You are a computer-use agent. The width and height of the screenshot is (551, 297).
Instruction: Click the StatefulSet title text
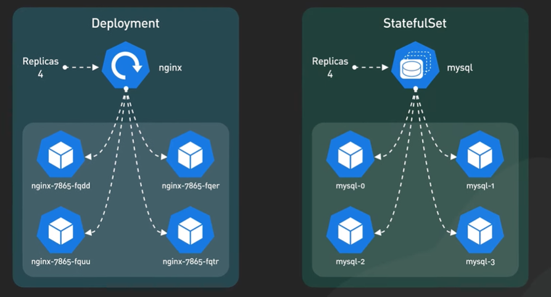415,23
